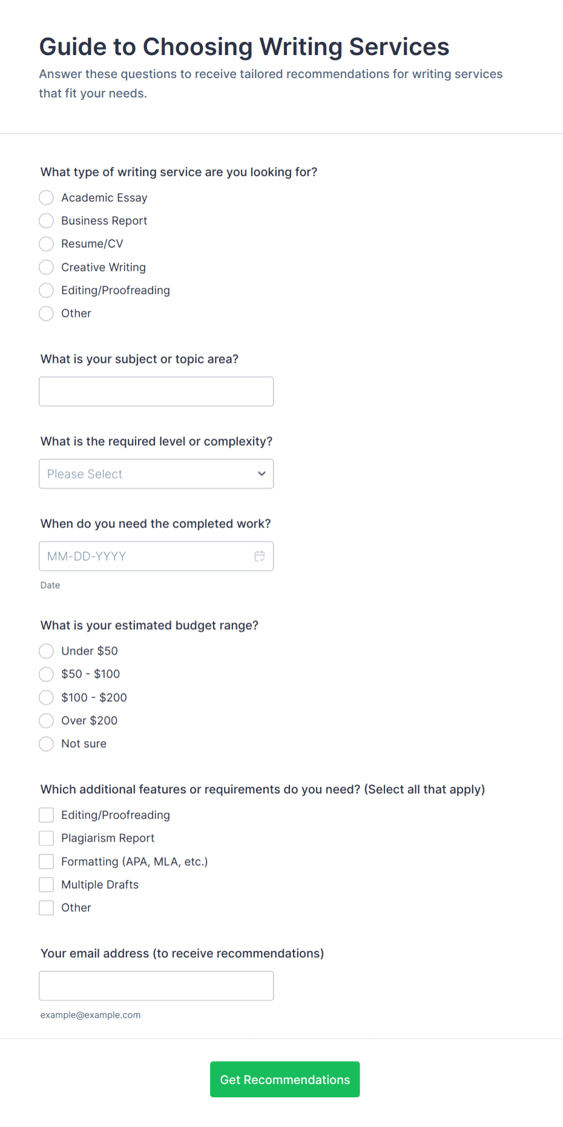Pick the $100 - $200 budget option
Image resolution: width=563 pixels, height=1127 pixels.
click(x=46, y=697)
